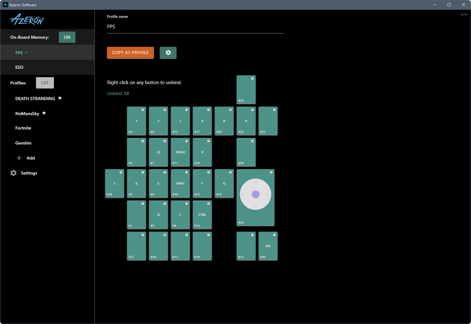This screenshot has height=324, width=471.
Task: Click the gear icon on the joystick panel #24
Action: click(x=271, y=172)
